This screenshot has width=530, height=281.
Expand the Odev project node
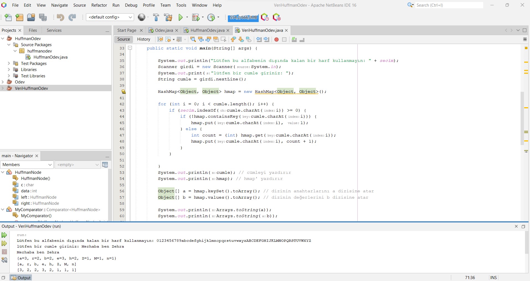pos(2,82)
